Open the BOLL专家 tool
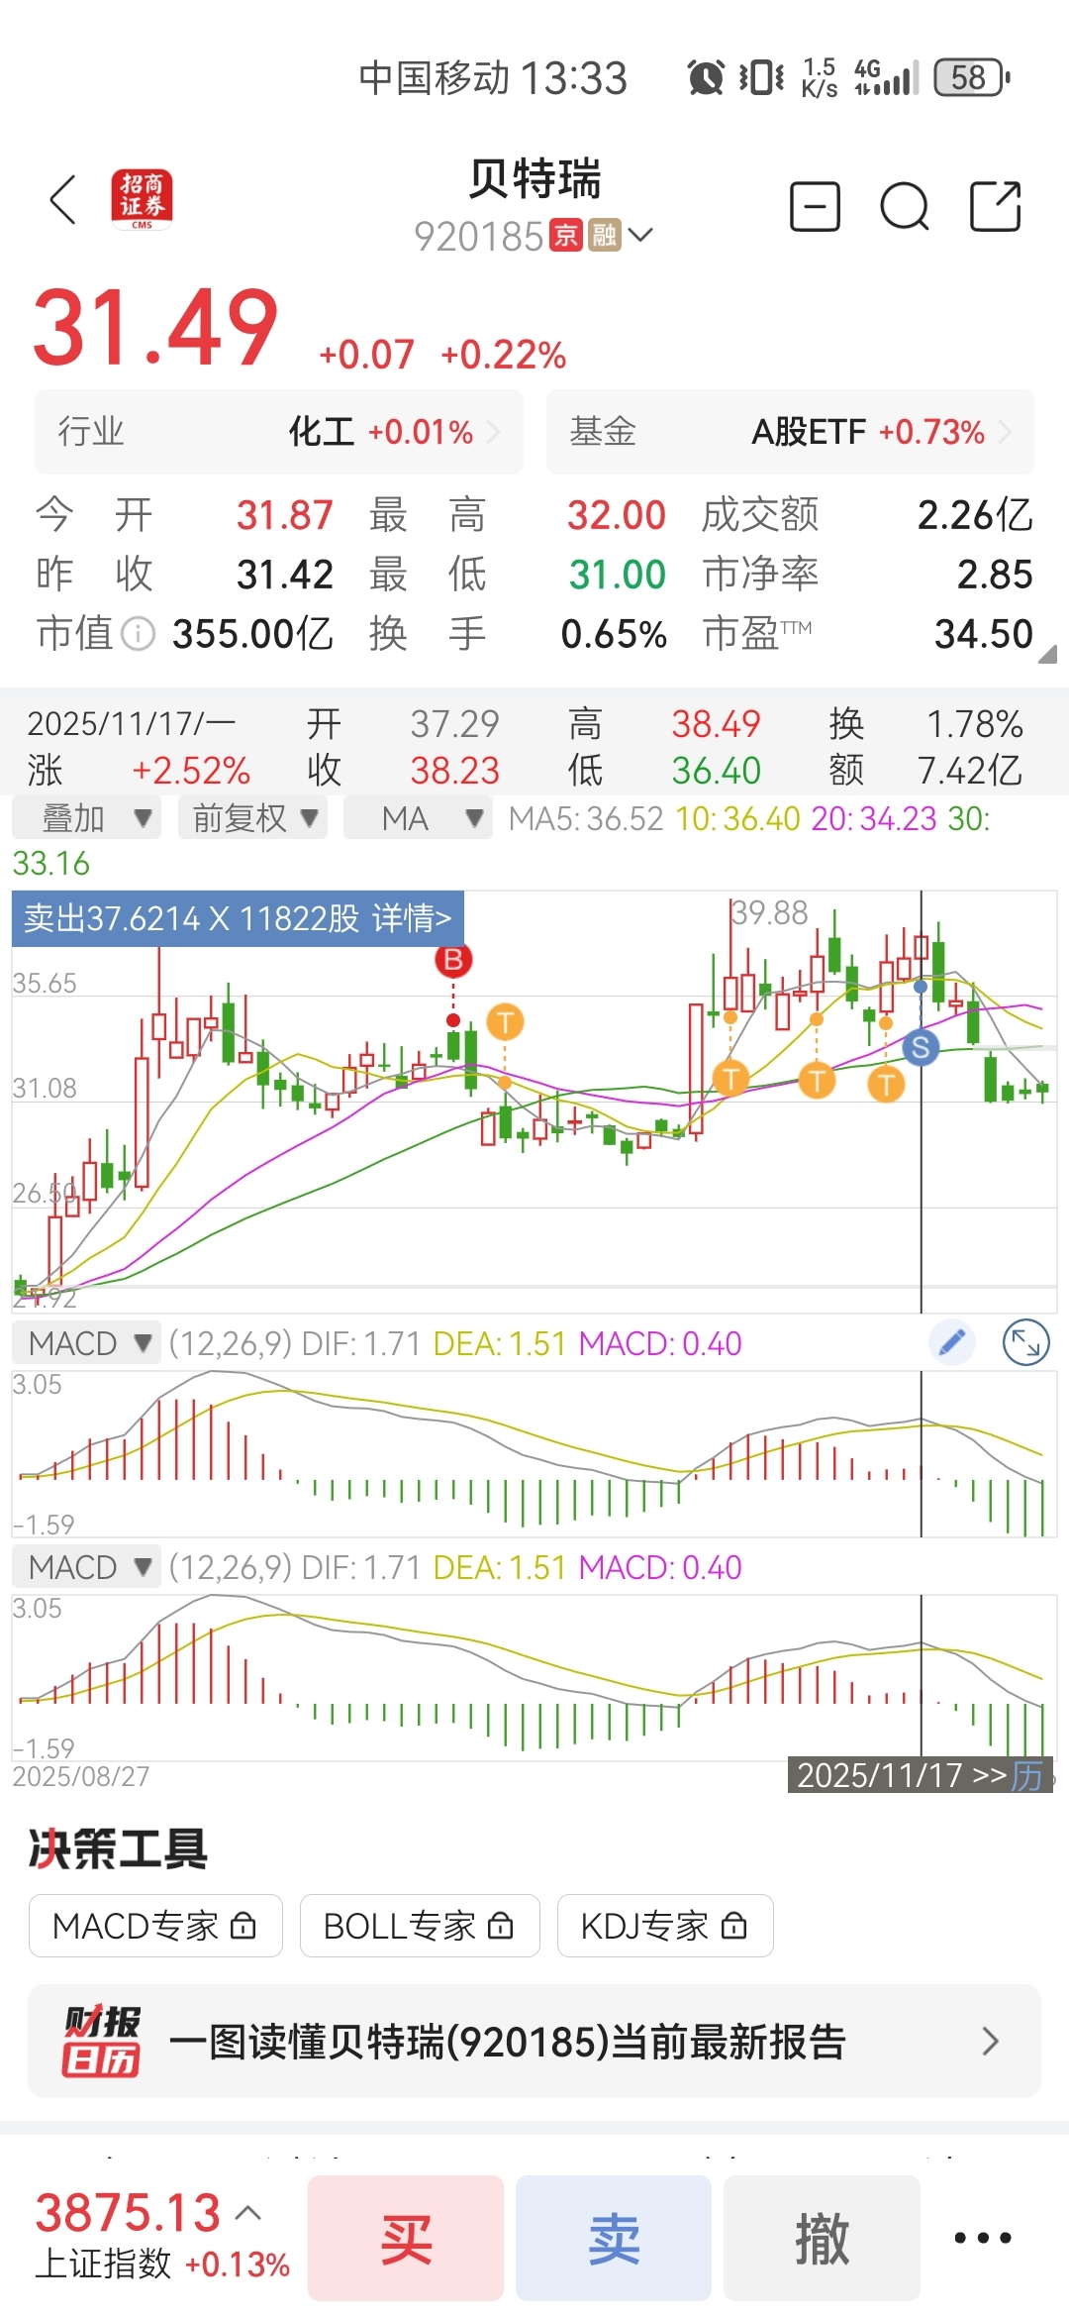Image resolution: width=1069 pixels, height=2318 pixels. (420, 1926)
